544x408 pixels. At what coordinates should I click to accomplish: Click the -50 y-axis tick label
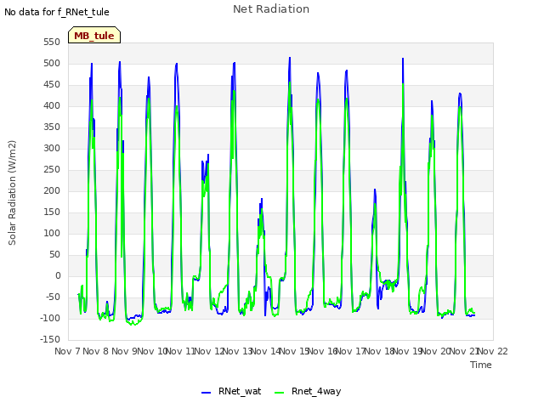[x=52, y=297]
